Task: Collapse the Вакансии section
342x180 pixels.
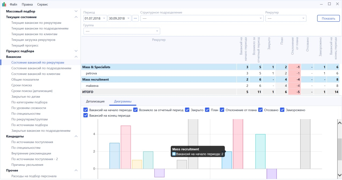Action: (x=76, y=57)
